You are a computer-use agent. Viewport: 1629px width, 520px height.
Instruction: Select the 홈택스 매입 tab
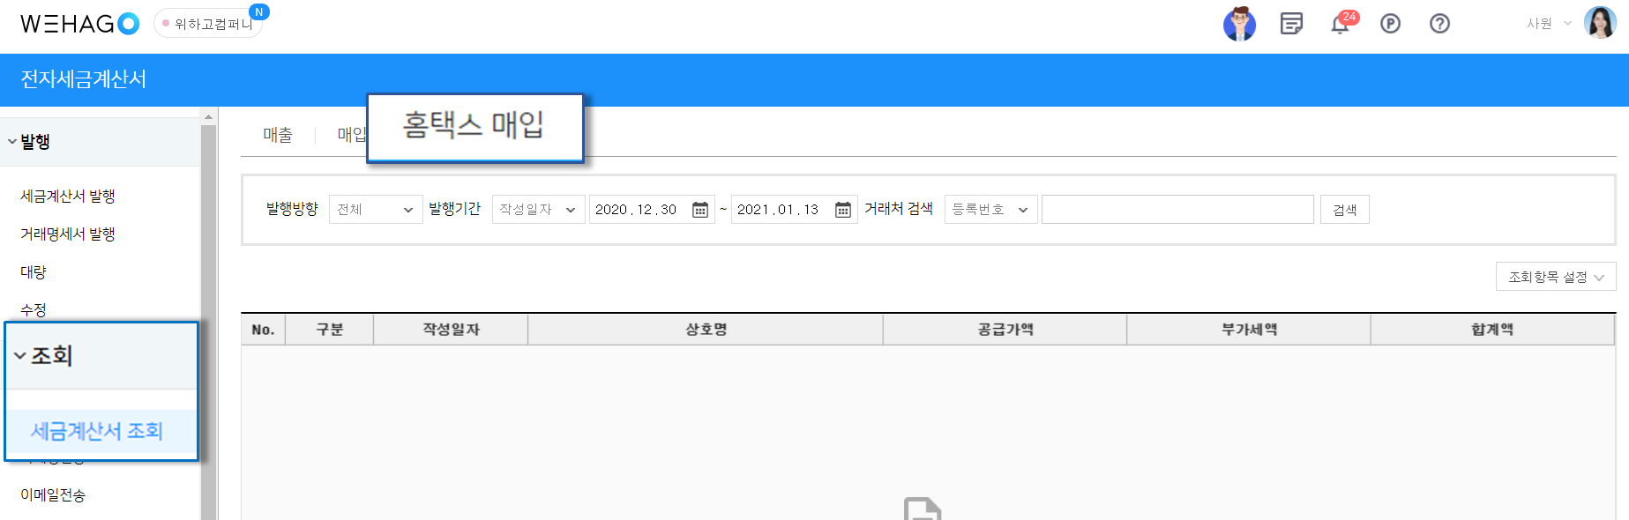(475, 127)
